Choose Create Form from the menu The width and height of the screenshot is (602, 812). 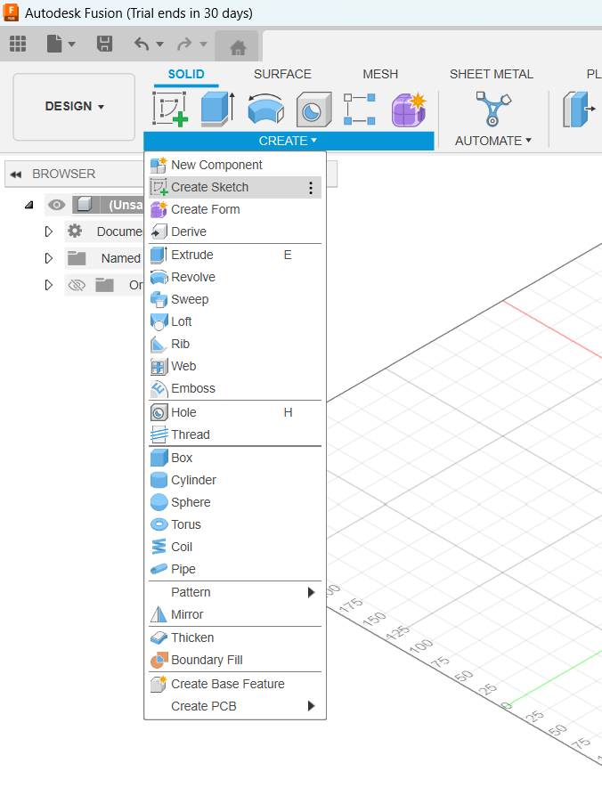[235, 209]
